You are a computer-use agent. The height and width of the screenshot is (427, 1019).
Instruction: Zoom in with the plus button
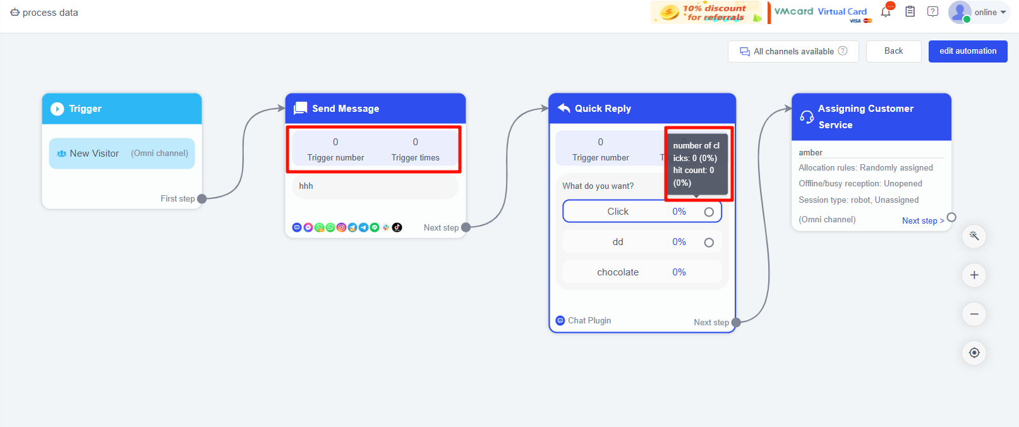[974, 275]
